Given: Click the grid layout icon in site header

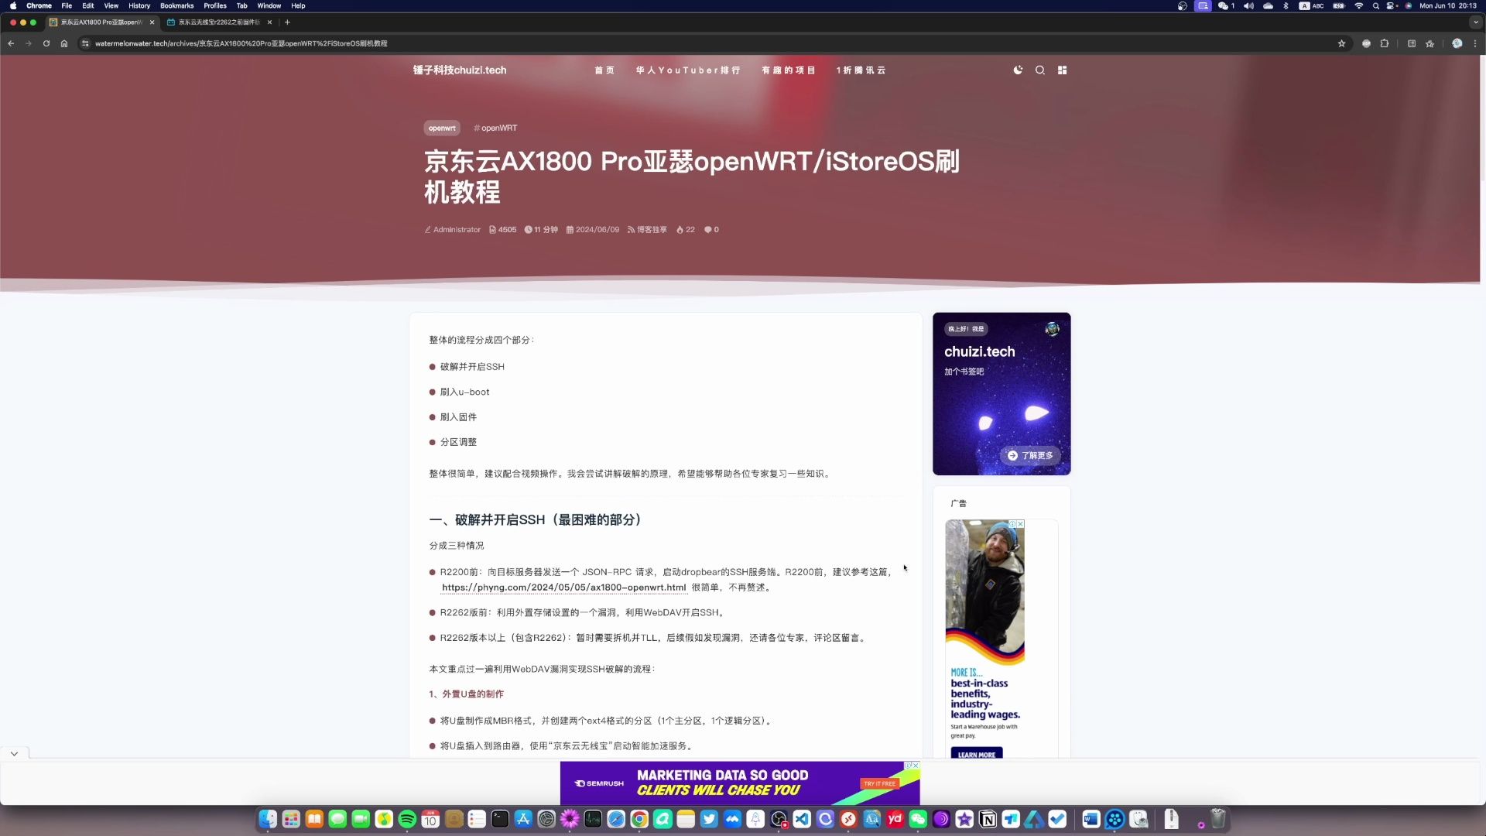Looking at the screenshot, I should click(1063, 70).
